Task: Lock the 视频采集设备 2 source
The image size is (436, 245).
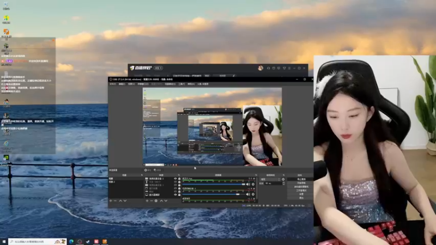Action: 179,179
